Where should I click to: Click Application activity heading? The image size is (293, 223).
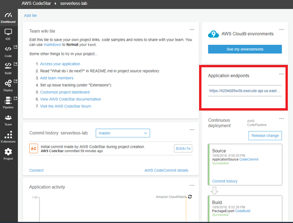[x=47, y=187]
